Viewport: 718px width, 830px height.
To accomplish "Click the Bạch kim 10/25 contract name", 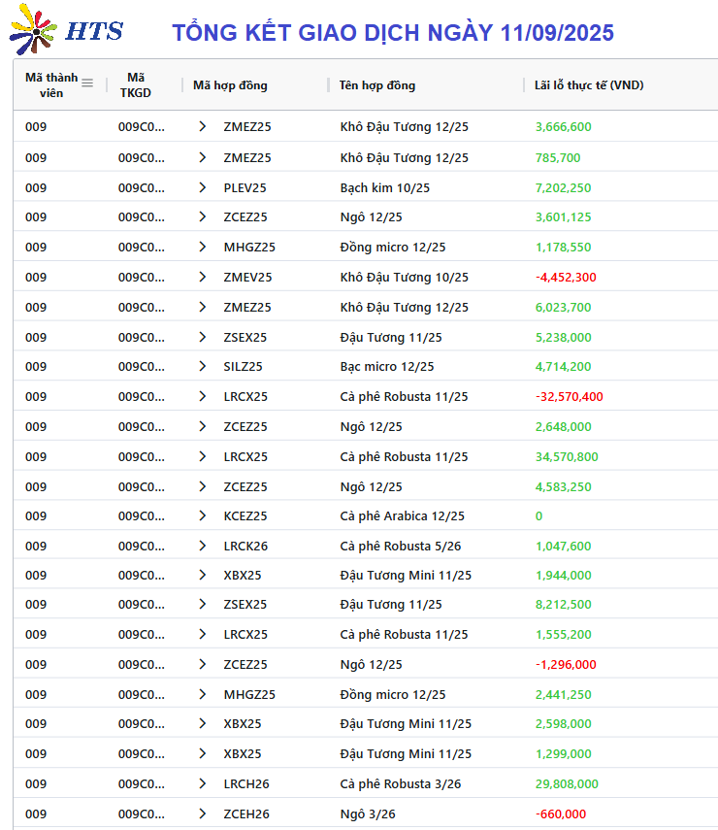I will pos(384,188).
